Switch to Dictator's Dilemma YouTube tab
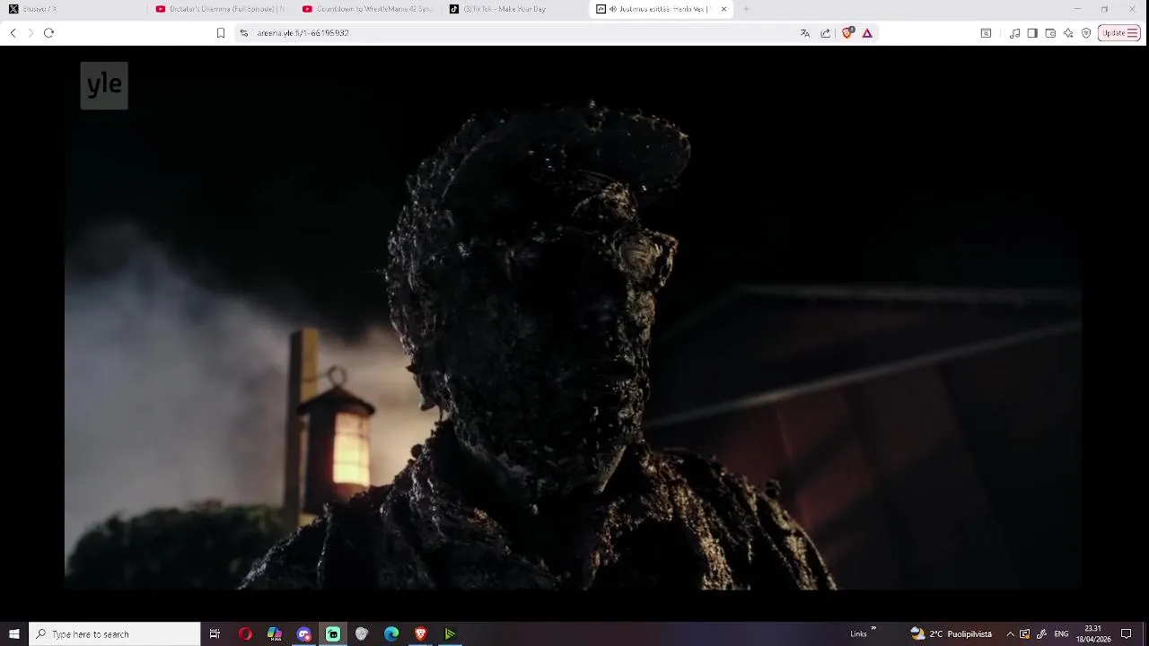1149x646 pixels. tap(220, 9)
